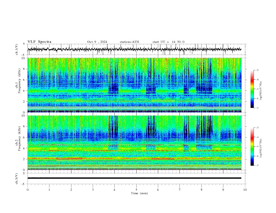Viewport: 276px width, 213px height.
Task: Click time axis tick label "6"
Action: [158, 190]
